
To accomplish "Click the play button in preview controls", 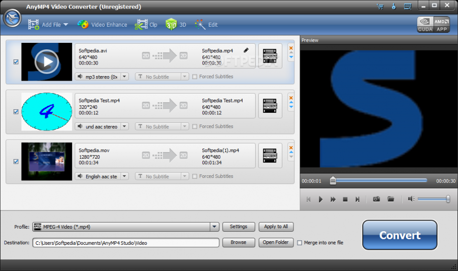I will tap(321, 199).
